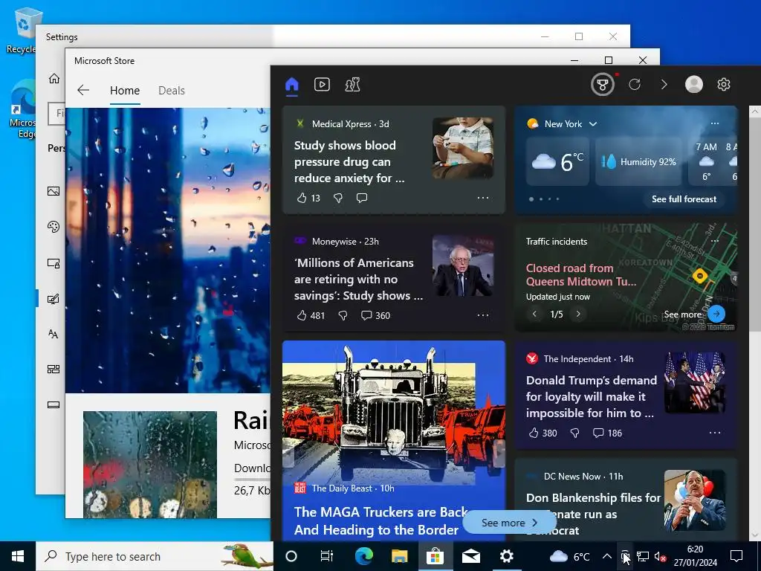Image resolution: width=761 pixels, height=571 pixels.
Task: Like the Moneywise retiring story
Action: (302, 315)
